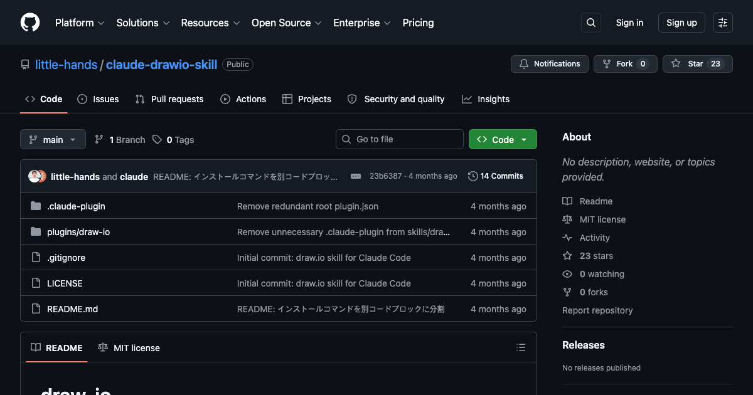753x395 pixels.
Task: Click the branch icon beside 1 Branch
Action: click(x=99, y=139)
